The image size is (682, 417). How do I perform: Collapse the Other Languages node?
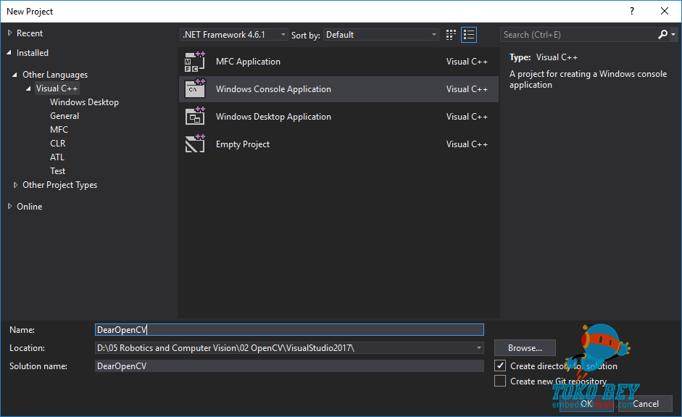pyautogui.click(x=14, y=75)
